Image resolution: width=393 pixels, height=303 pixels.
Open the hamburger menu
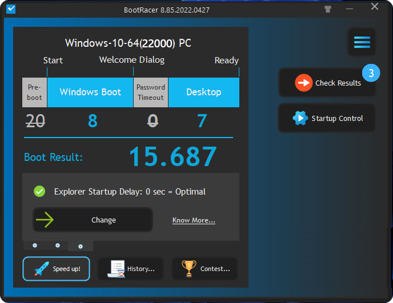pyautogui.click(x=362, y=42)
